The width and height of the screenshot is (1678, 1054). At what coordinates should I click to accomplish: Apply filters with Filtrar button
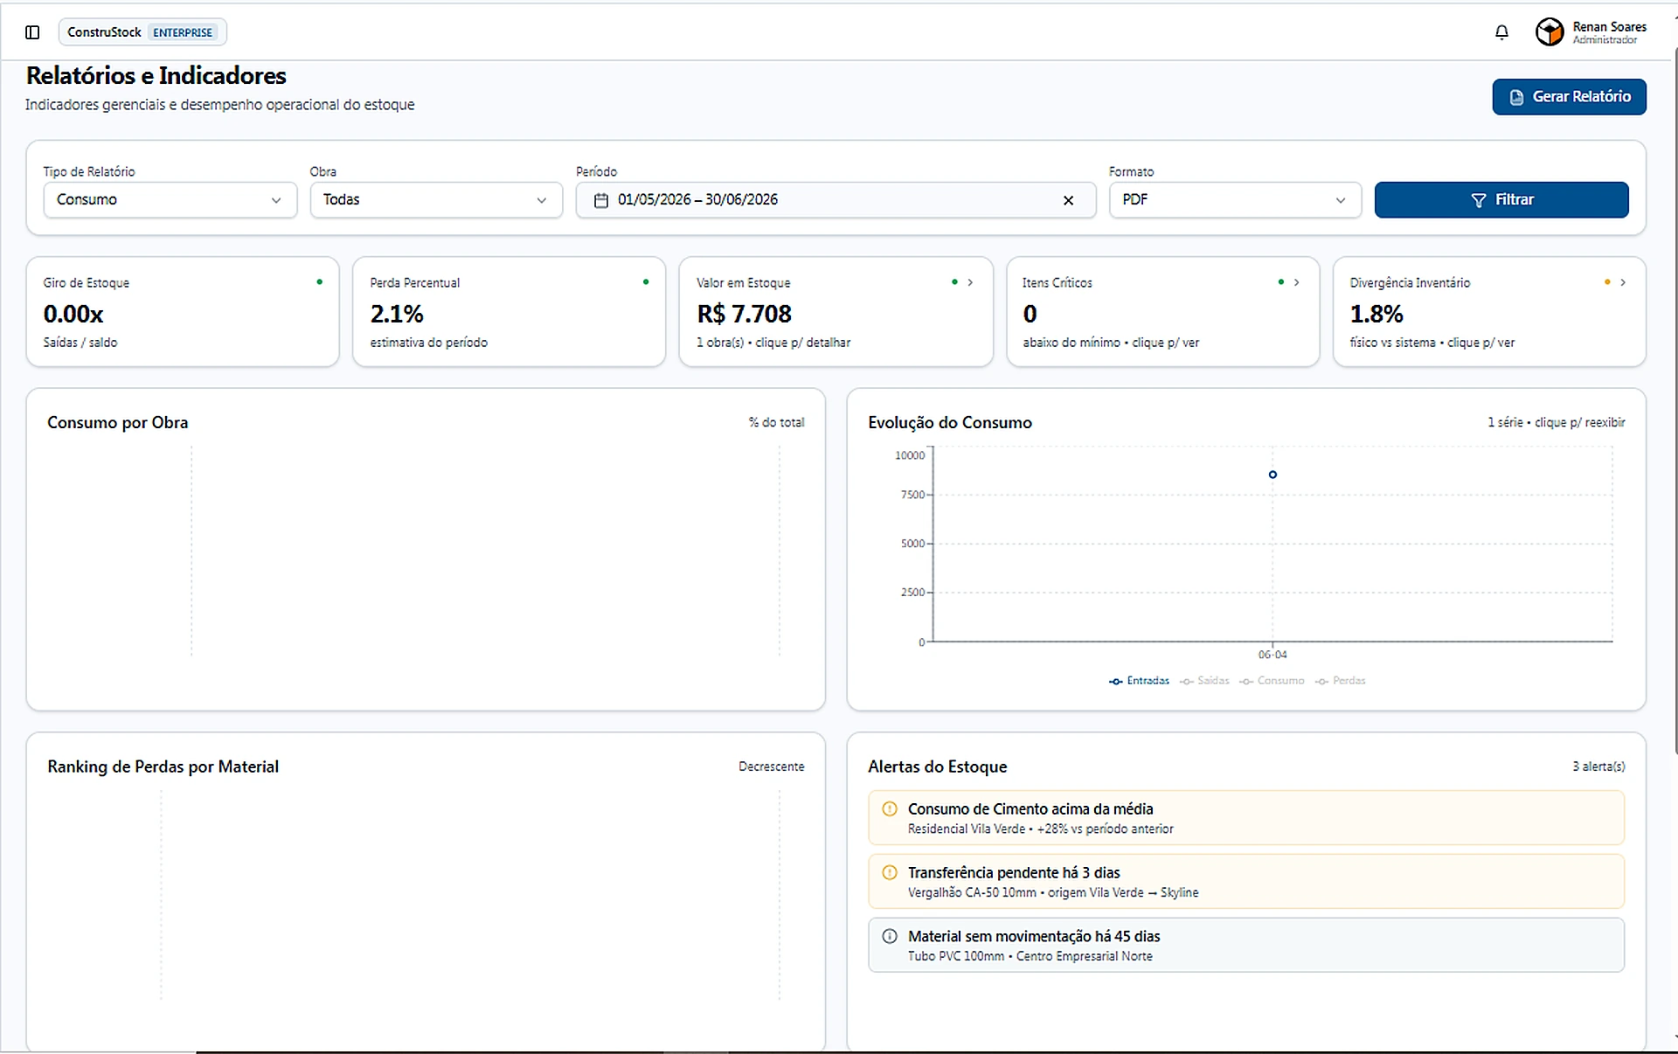(x=1501, y=200)
